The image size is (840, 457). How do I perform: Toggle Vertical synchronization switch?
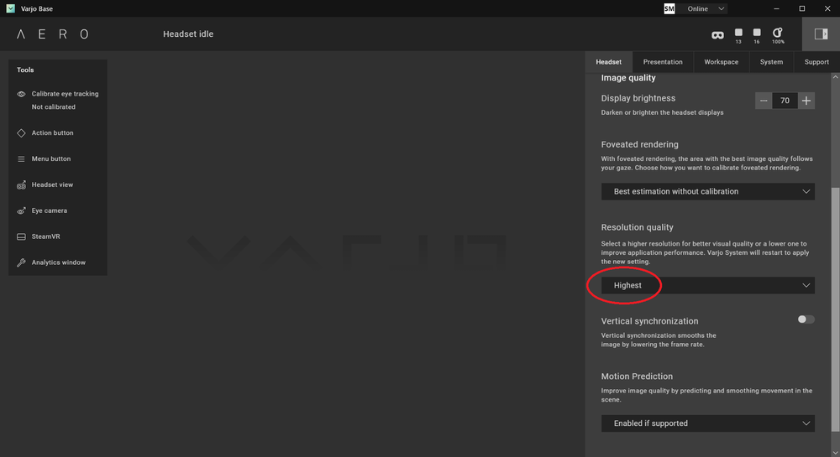click(806, 319)
